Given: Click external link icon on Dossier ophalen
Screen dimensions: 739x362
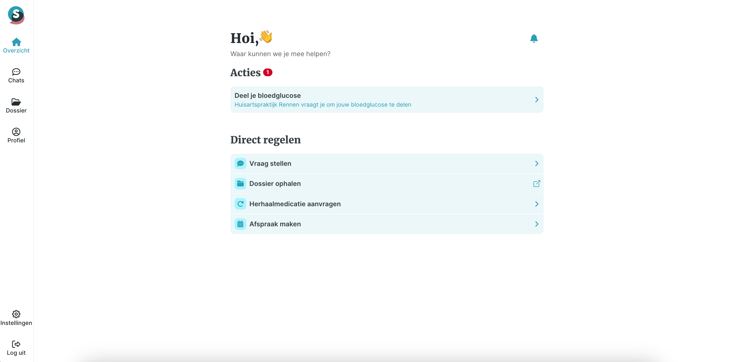Looking at the screenshot, I should pos(536,184).
